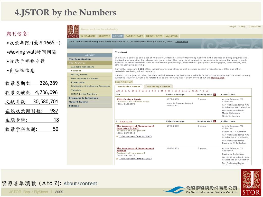Click the Arts & Sciences IV Collection text
Image resolution: width=263 pixels, height=197 pixels.
[x=232, y=150]
